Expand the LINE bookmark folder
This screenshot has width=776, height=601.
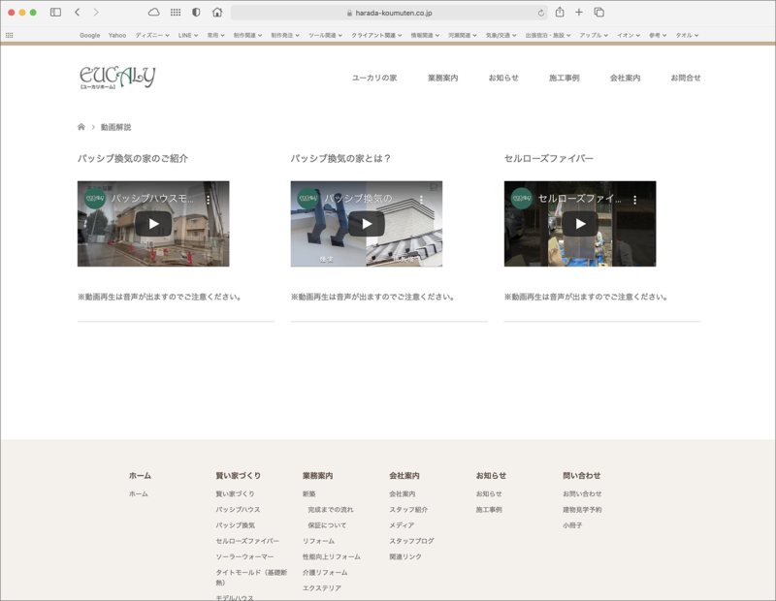point(188,35)
